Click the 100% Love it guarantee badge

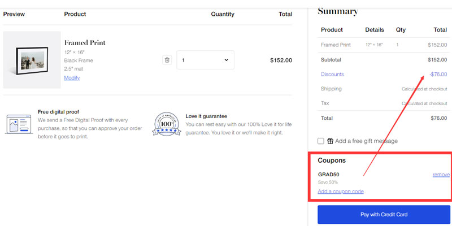(x=166, y=124)
